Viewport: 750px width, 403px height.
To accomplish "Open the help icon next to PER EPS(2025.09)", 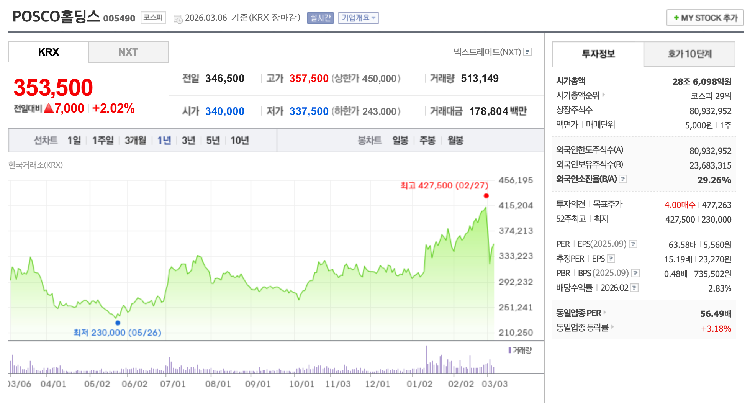I will point(633,244).
